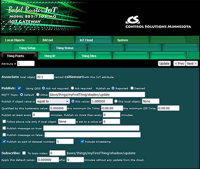Go to previous attribute with Prev
The height and width of the screenshot is (169, 200).
click(x=180, y=64)
